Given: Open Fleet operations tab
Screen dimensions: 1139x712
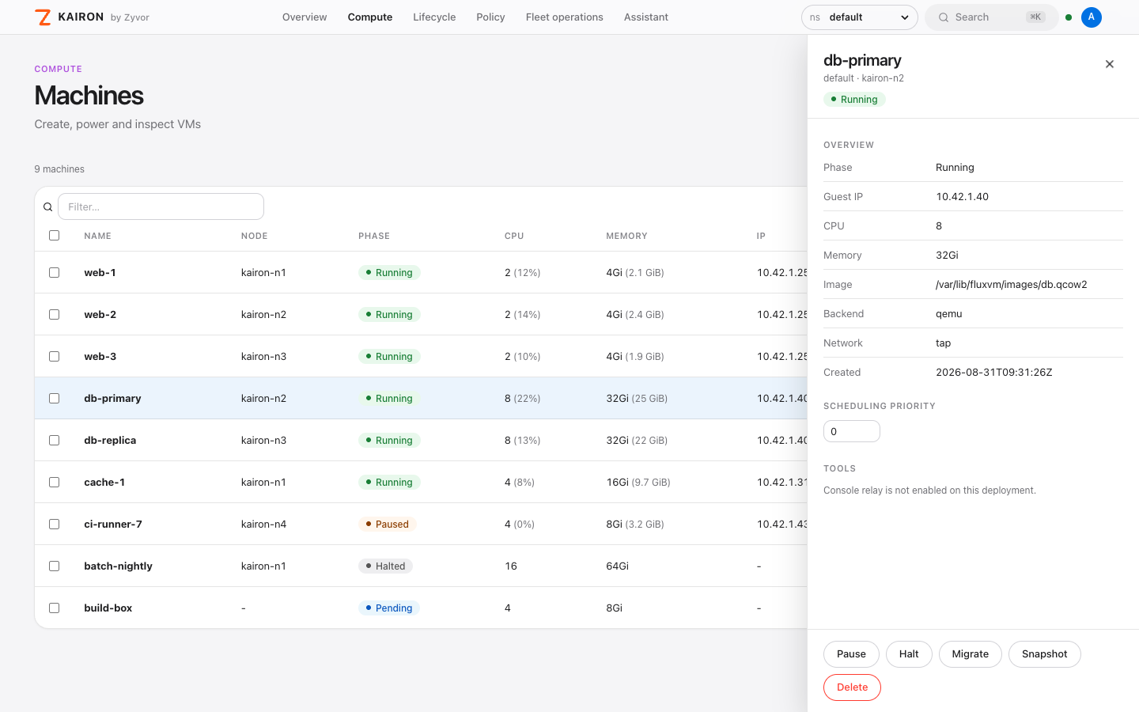Looking at the screenshot, I should 565,17.
